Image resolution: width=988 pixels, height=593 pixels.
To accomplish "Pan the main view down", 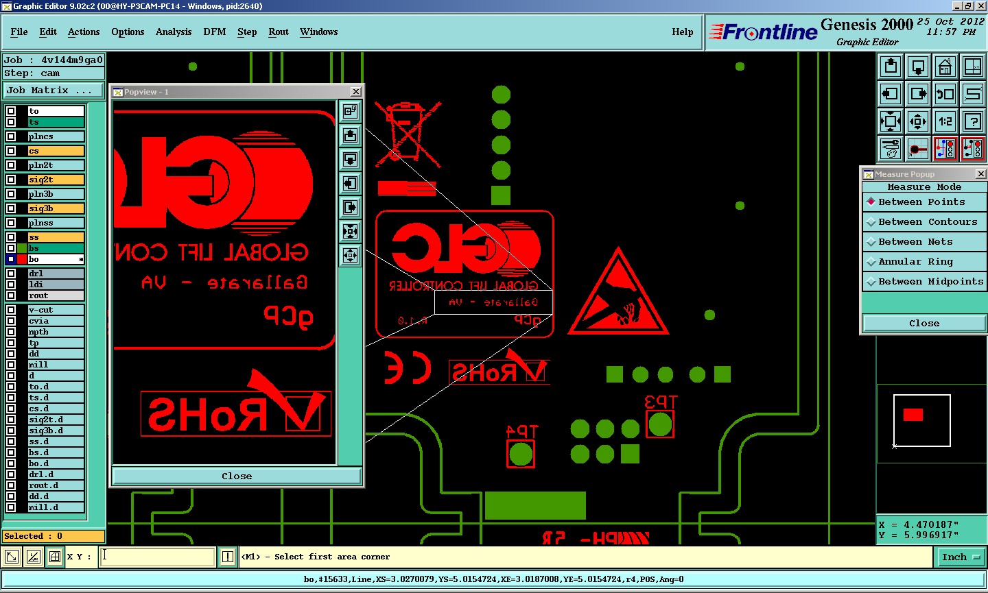I will 918,66.
